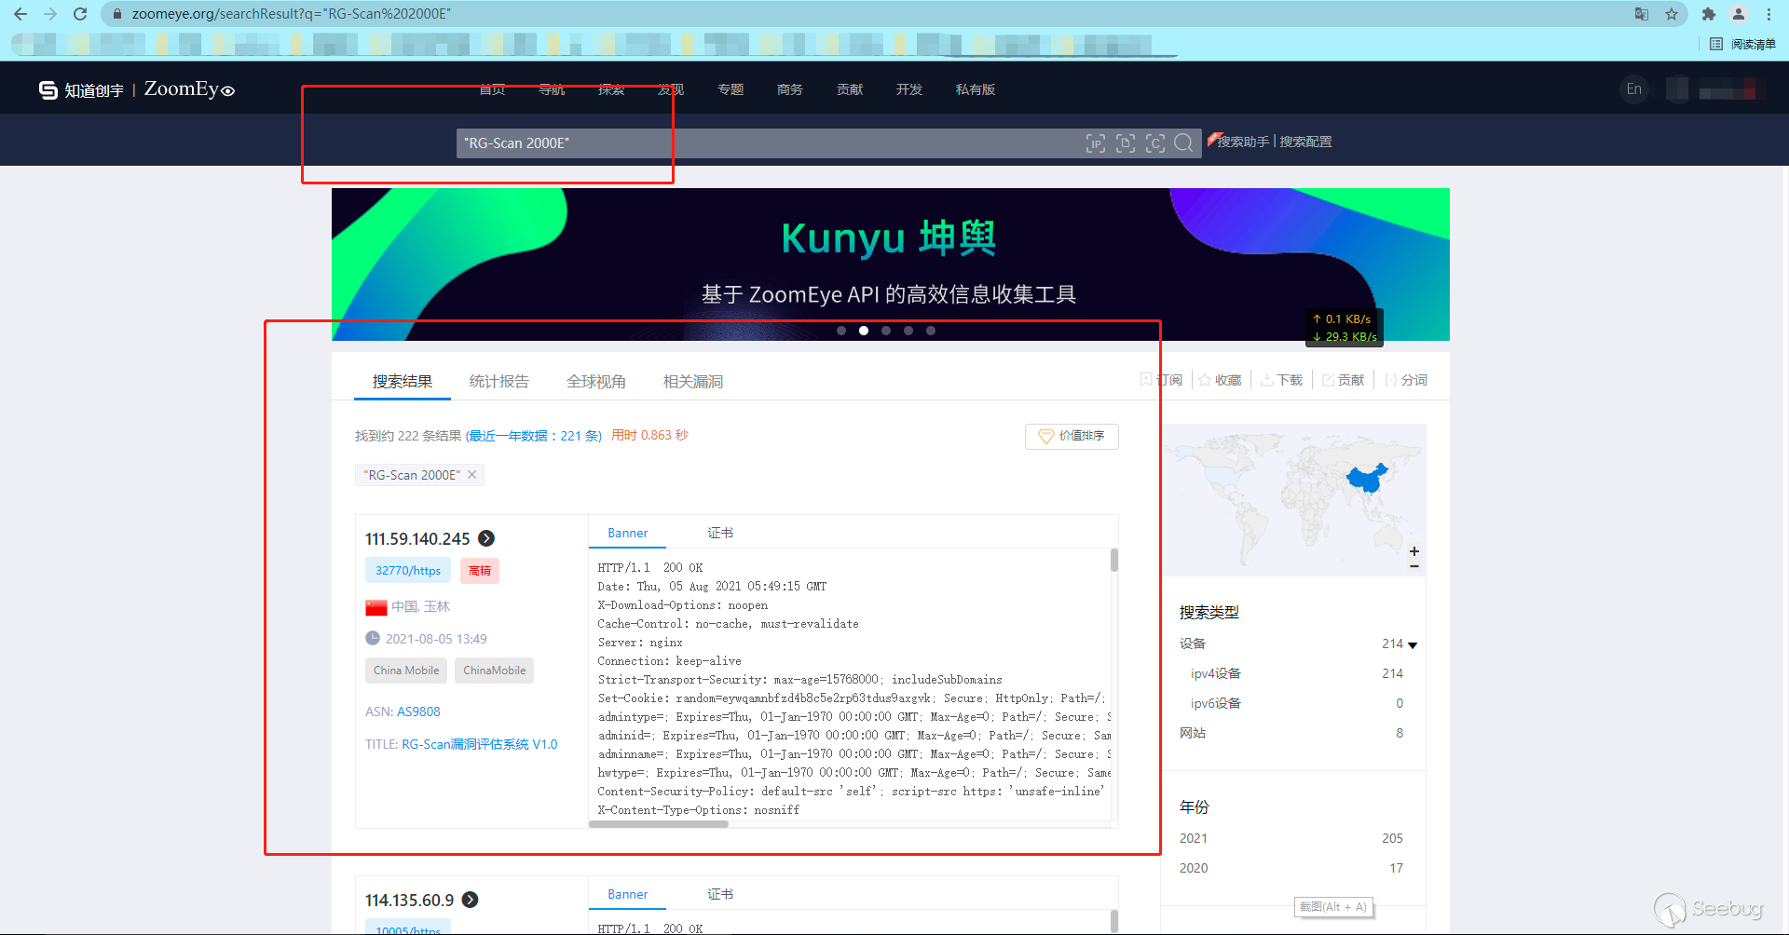Open 商务 in the top navigation
Viewport: 1789px width, 935px height.
click(790, 89)
